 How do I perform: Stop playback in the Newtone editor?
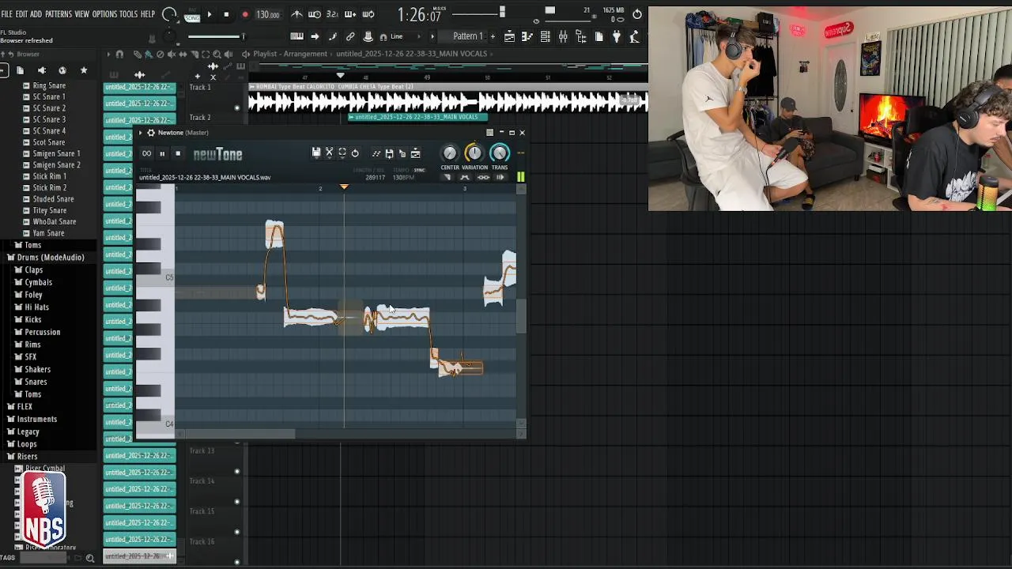[x=178, y=153]
